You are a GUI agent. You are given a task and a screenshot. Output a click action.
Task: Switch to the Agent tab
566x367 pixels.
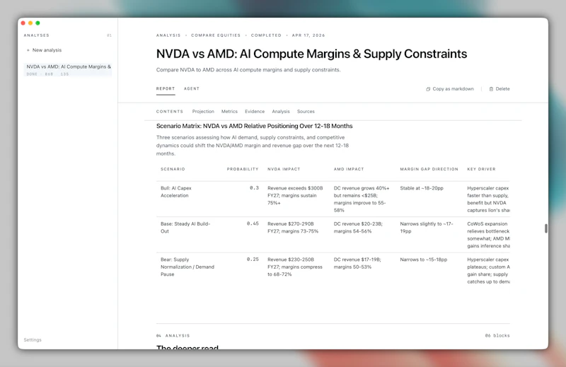192,89
